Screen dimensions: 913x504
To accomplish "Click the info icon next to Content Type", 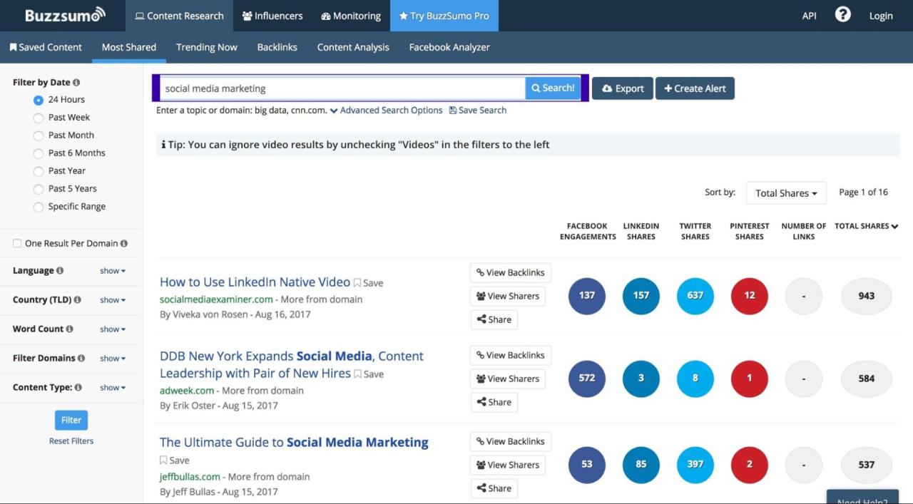I will click(x=78, y=388).
